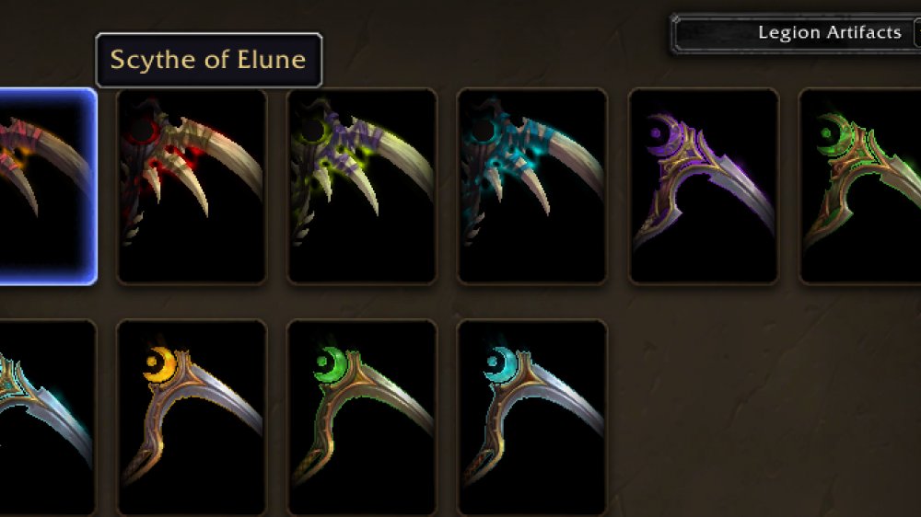Click the curved blade of the red scythe
The width and height of the screenshot is (921, 517).
pos(230,154)
